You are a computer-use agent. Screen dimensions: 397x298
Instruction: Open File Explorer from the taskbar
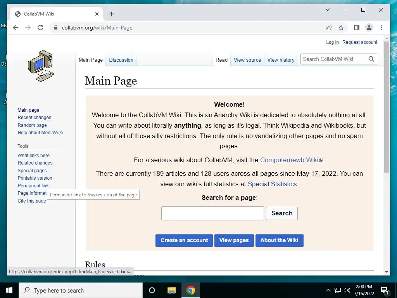171,290
